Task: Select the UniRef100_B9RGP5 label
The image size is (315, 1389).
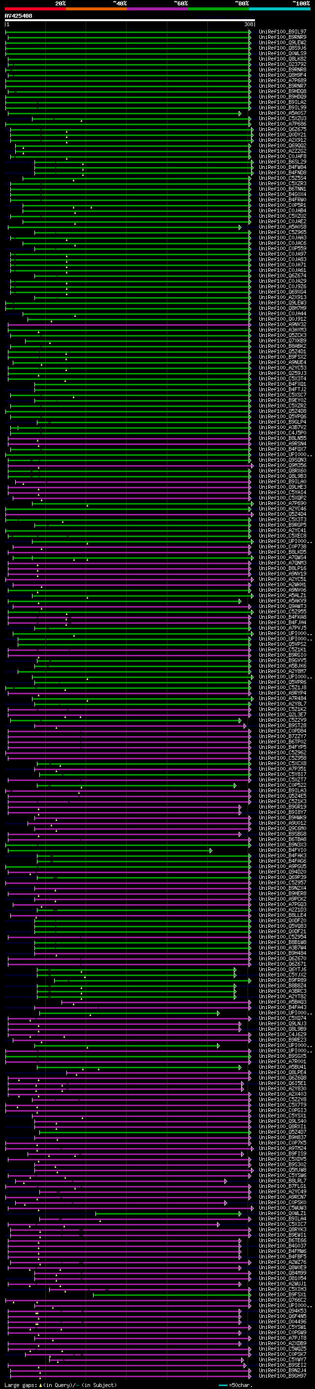Action: pyautogui.click(x=283, y=525)
